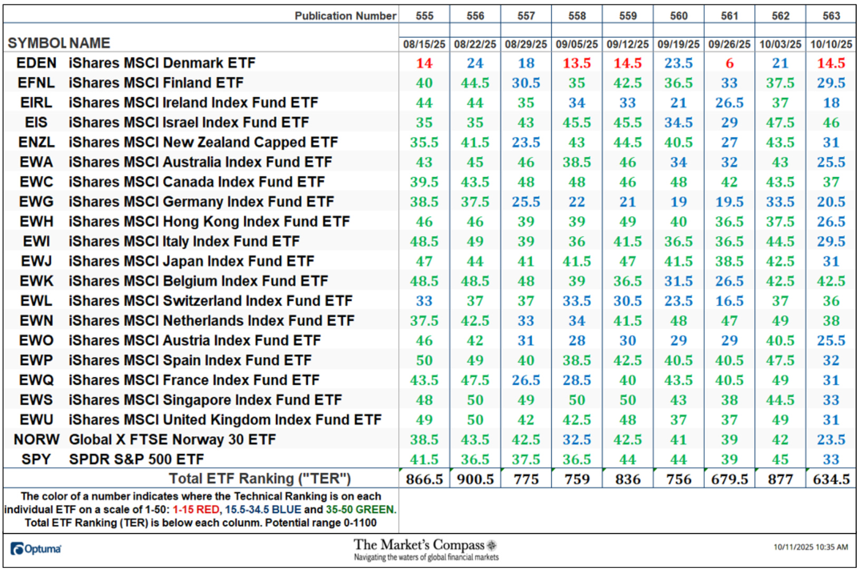
Task: Click publication number 563 header
Action: click(x=831, y=16)
